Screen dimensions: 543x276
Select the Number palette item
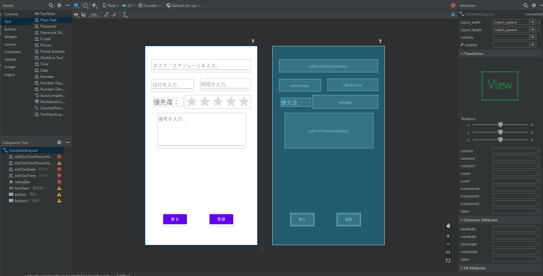(x=52, y=77)
